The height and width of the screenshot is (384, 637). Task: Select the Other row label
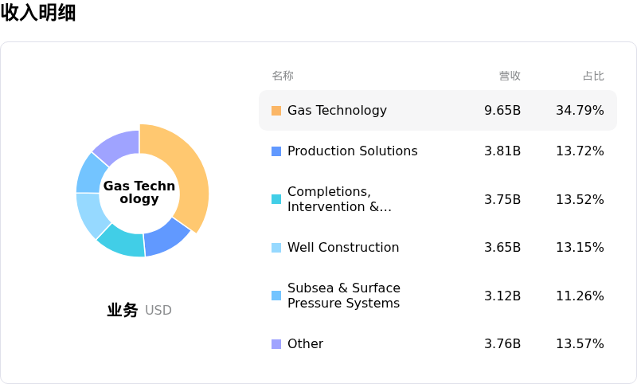tap(305, 344)
